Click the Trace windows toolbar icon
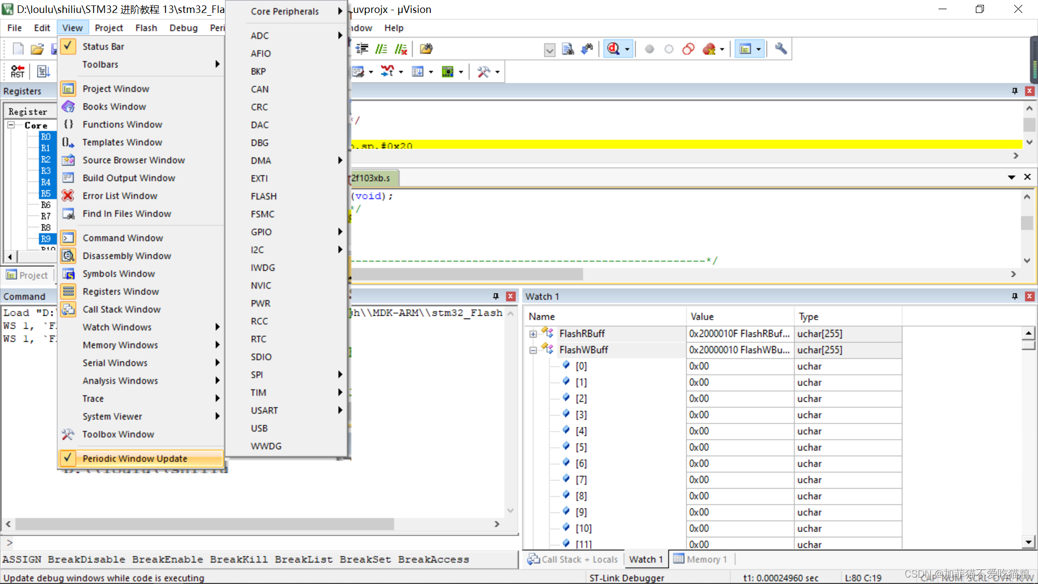The image size is (1038, 584). pos(417,71)
